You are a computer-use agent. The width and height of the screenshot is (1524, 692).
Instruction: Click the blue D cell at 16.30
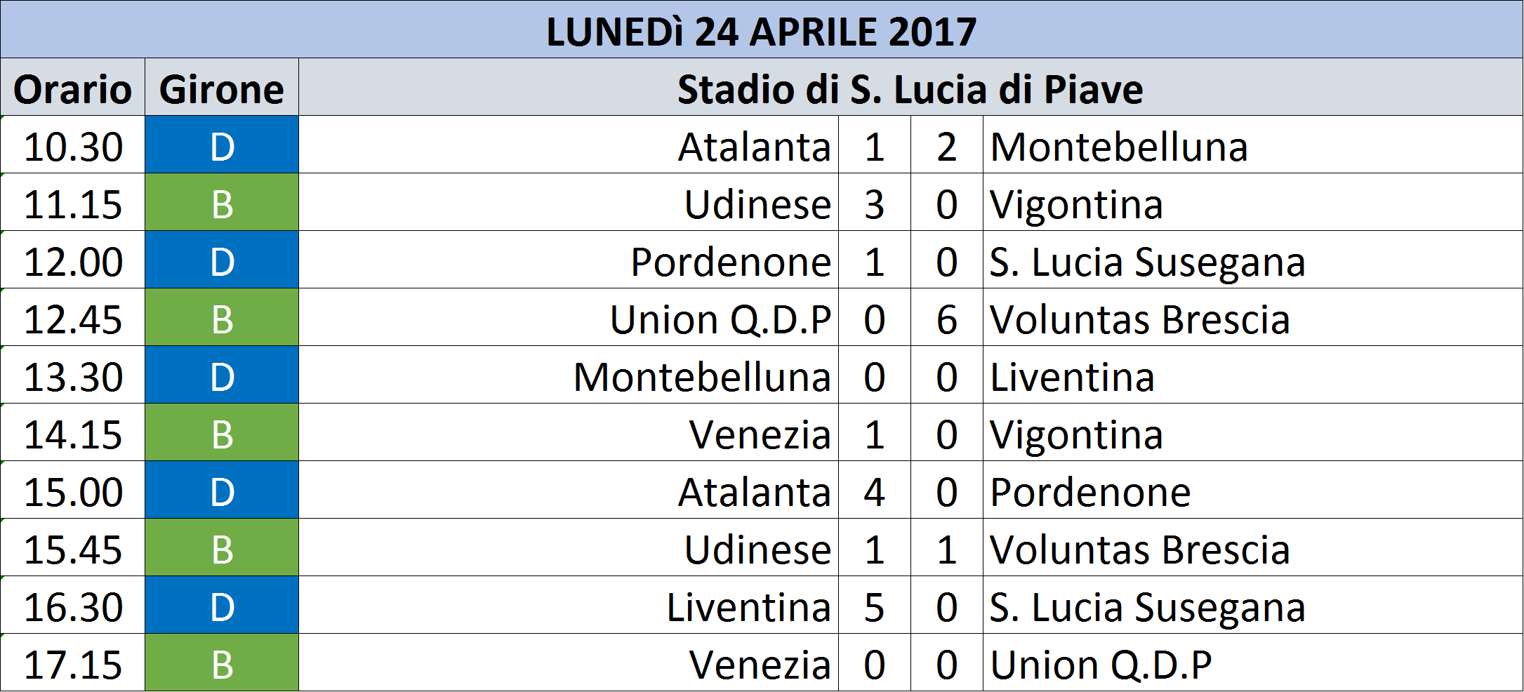222,605
